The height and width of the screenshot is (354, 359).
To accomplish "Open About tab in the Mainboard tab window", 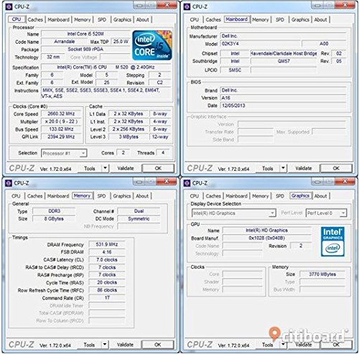I will coord(320,19).
